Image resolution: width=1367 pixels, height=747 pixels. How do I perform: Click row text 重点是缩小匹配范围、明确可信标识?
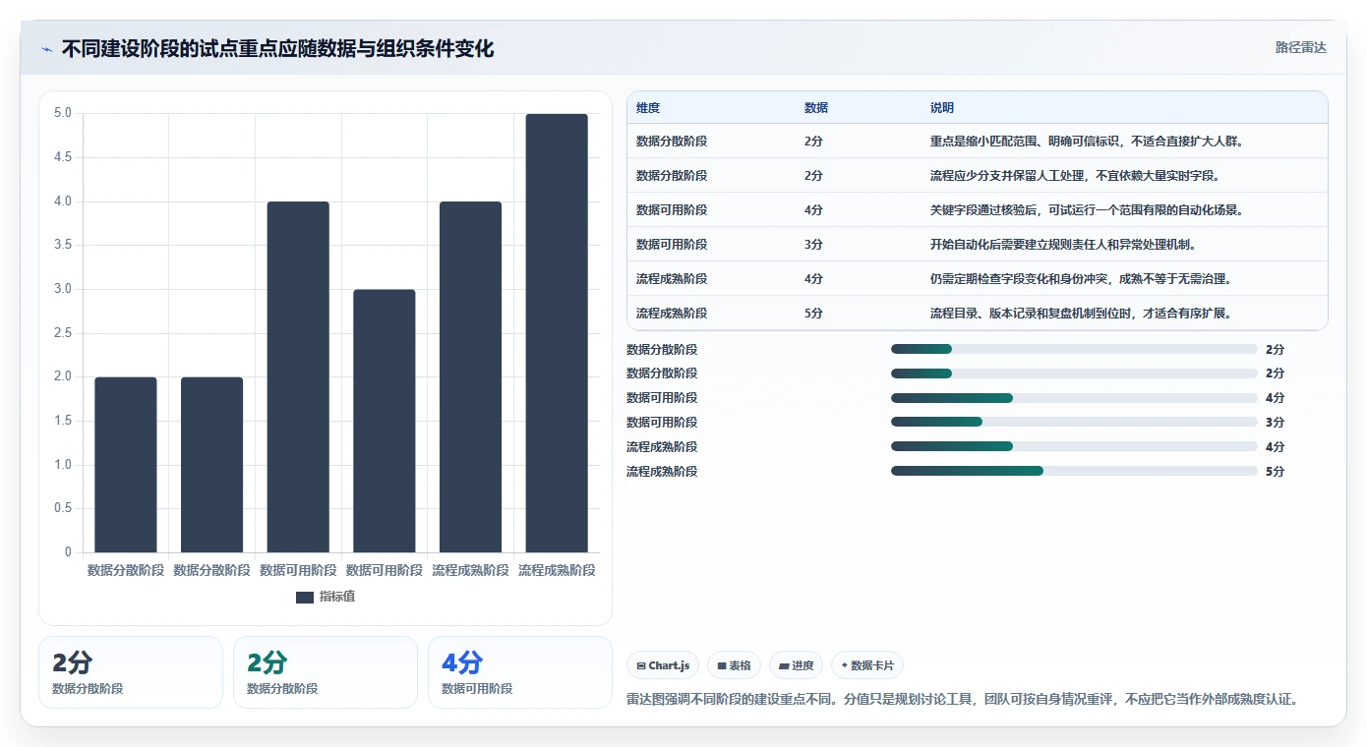pyautogui.click(x=1027, y=142)
